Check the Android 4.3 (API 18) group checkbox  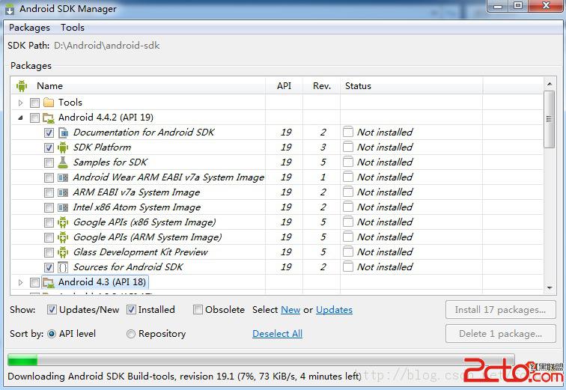(34, 282)
